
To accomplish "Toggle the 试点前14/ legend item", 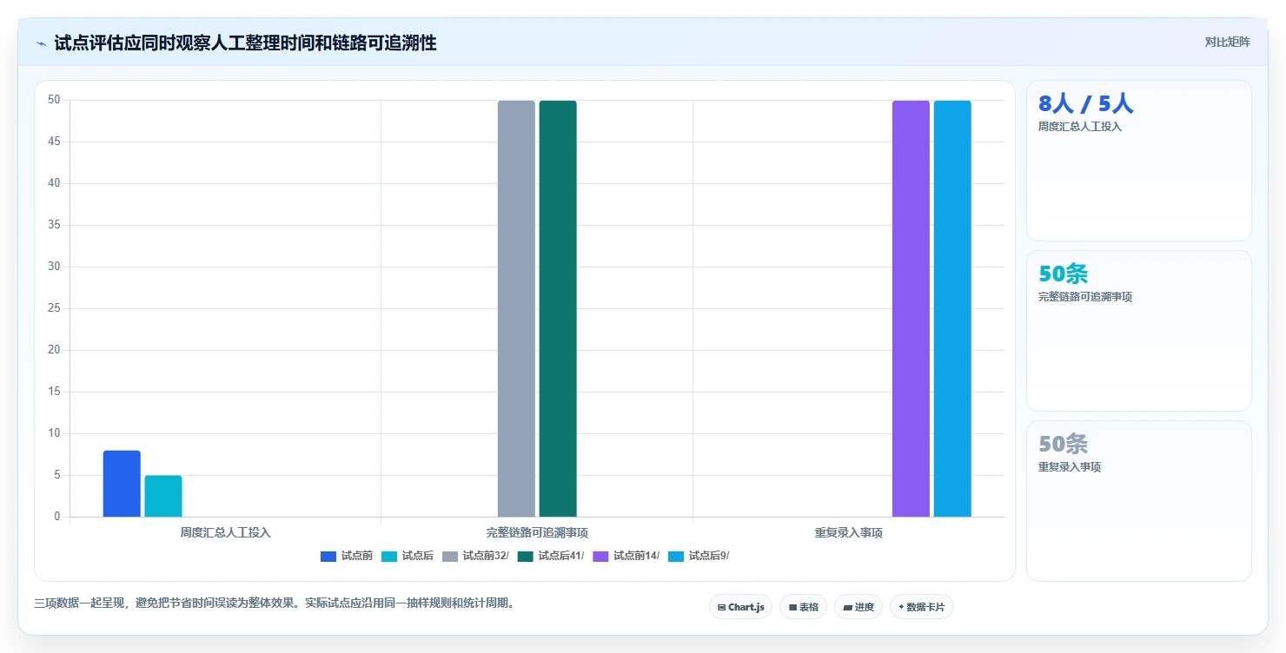I will 626,556.
